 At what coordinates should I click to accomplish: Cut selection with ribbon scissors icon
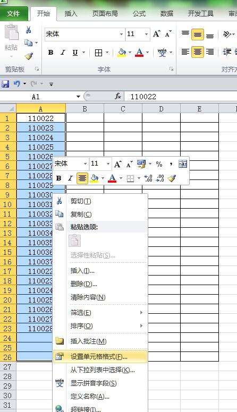click(28, 30)
